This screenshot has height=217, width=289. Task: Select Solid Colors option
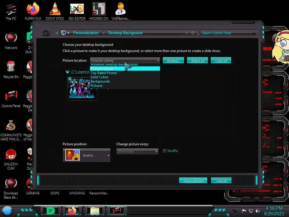(x=125, y=77)
